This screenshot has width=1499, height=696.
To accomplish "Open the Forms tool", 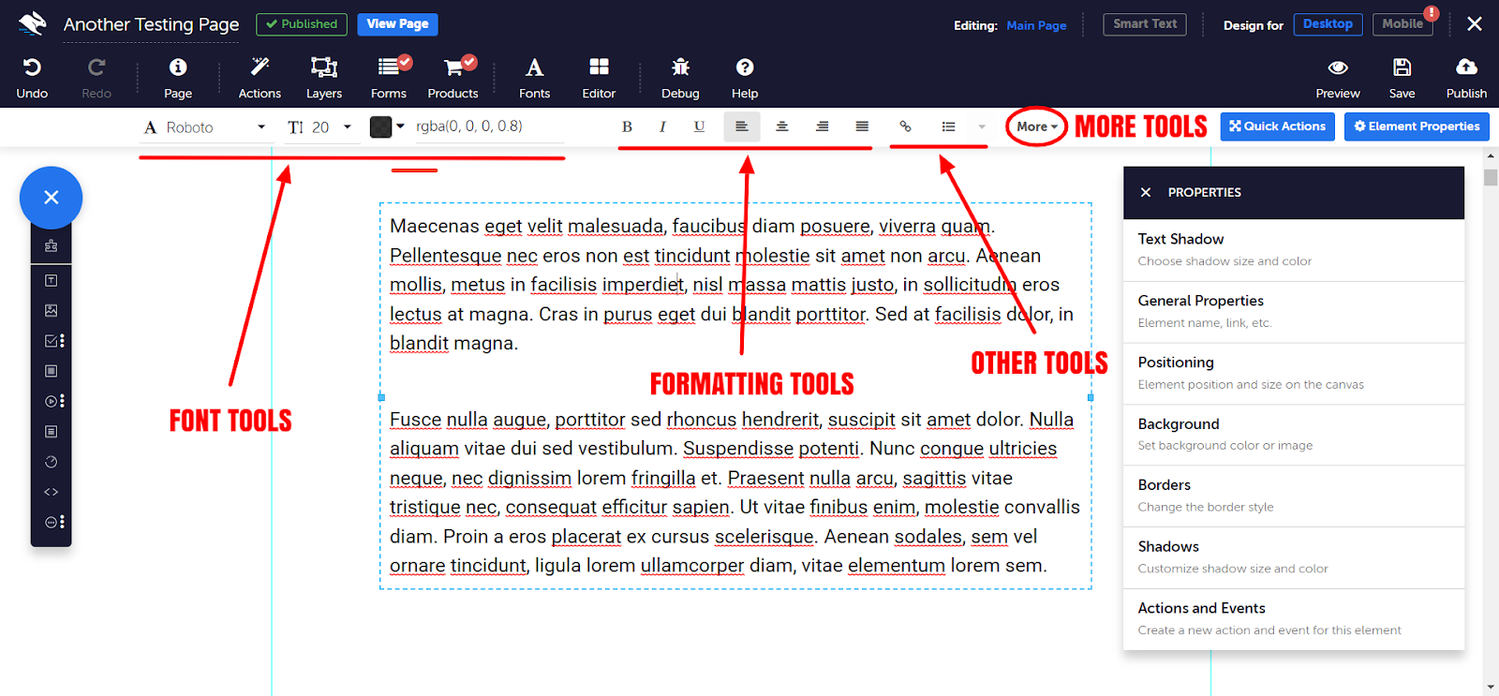I will pyautogui.click(x=389, y=67).
